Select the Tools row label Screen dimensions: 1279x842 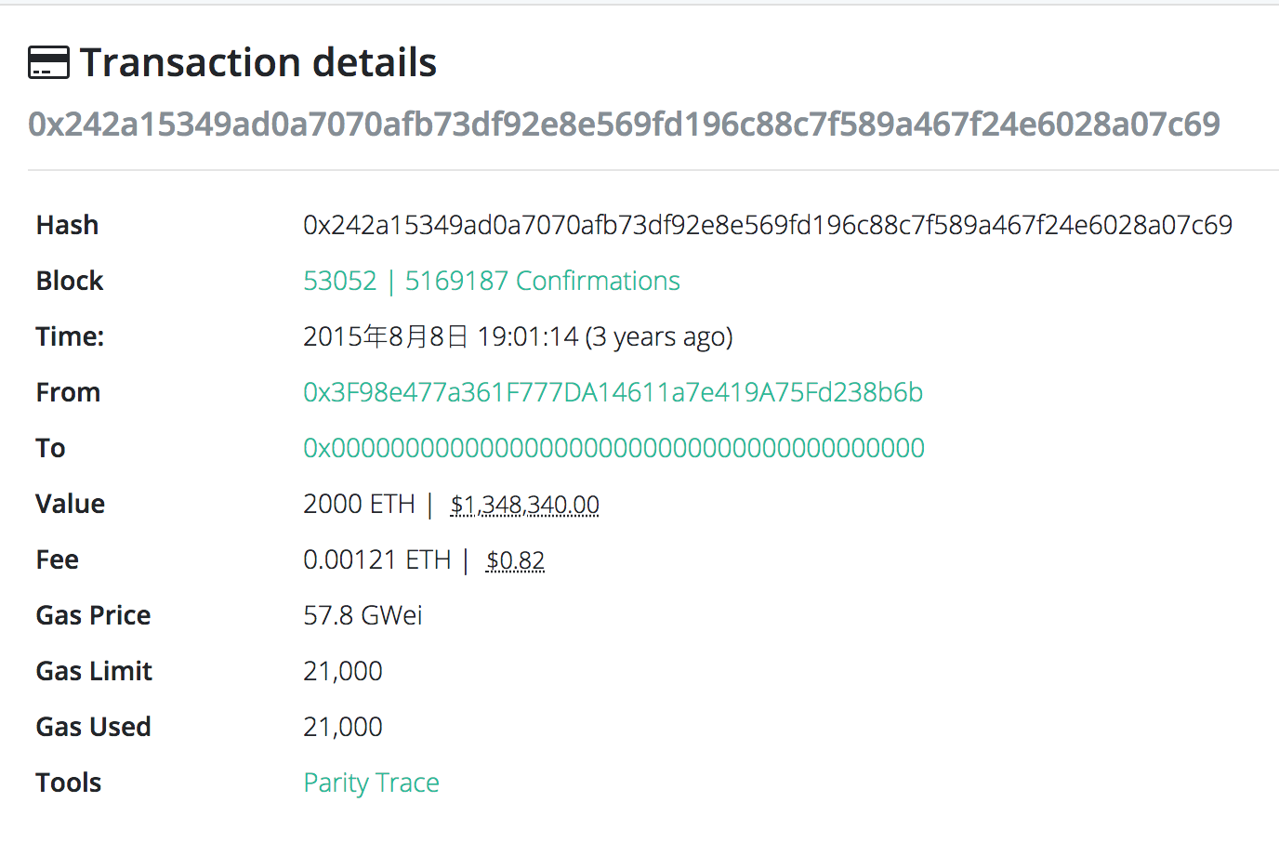(x=68, y=782)
